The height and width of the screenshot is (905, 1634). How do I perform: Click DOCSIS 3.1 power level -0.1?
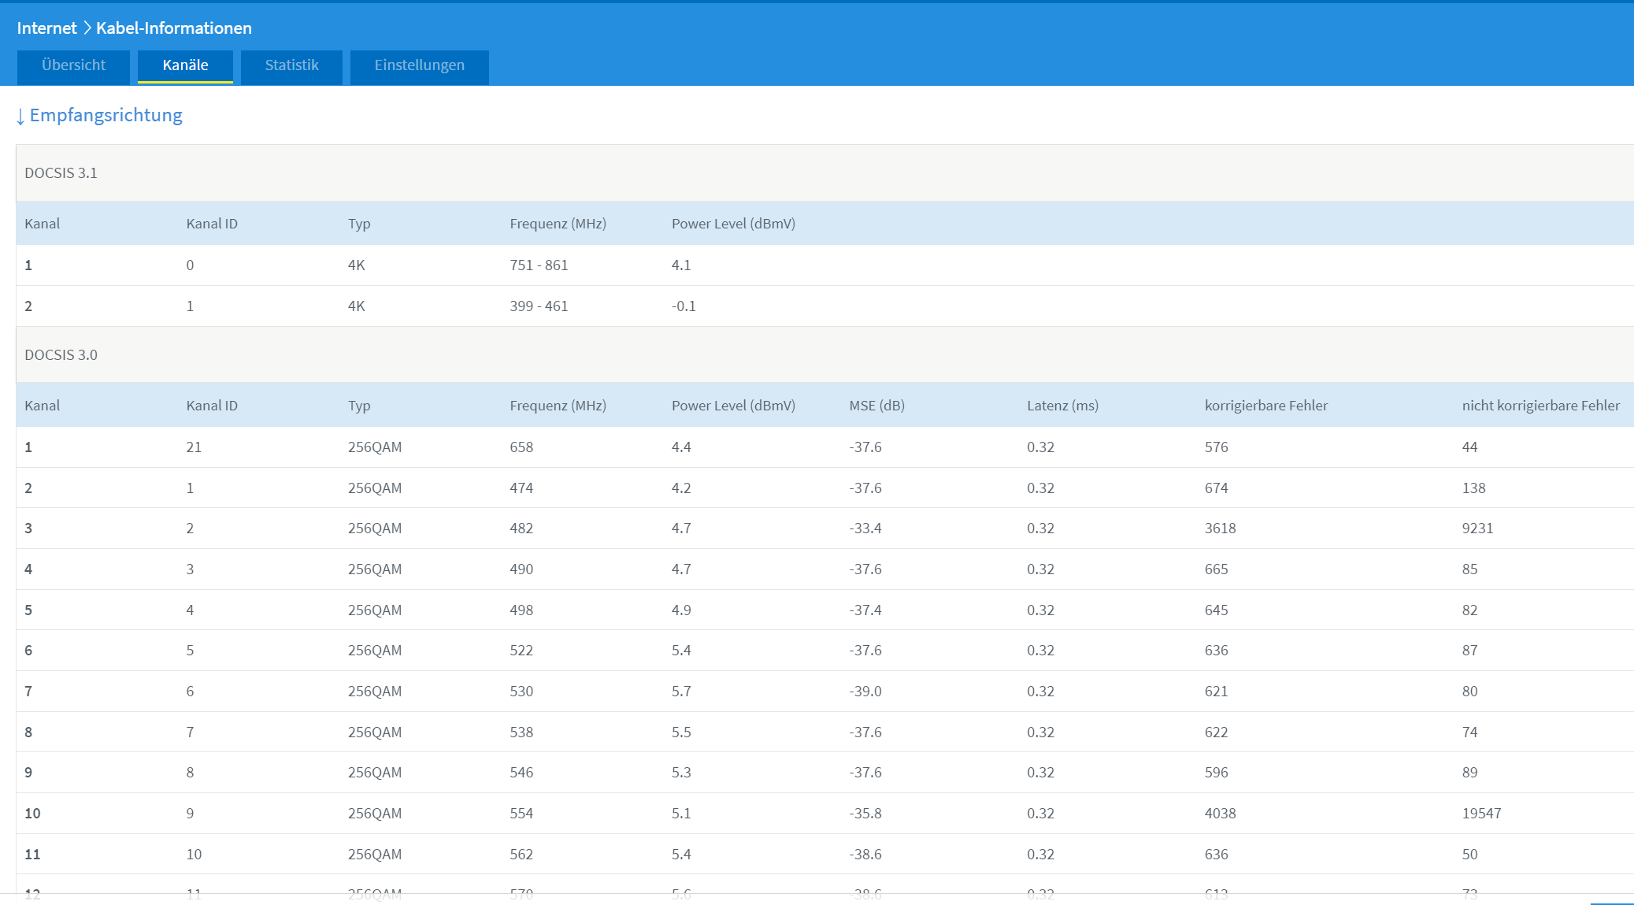tap(684, 306)
